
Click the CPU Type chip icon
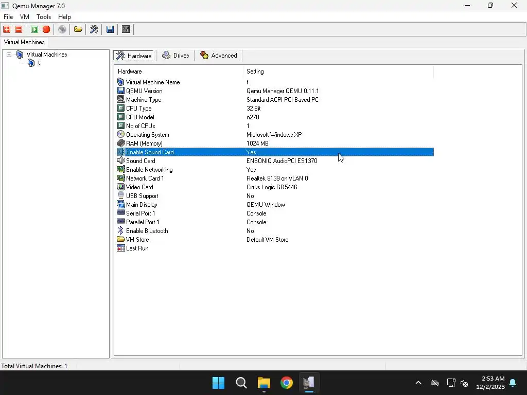120,108
